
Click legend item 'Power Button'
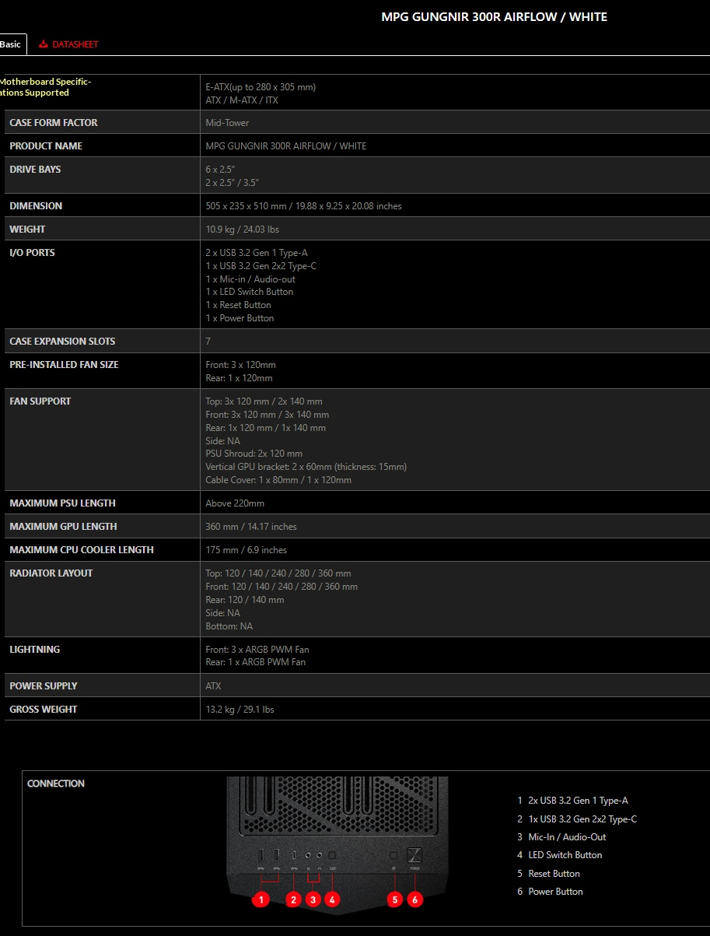[555, 892]
